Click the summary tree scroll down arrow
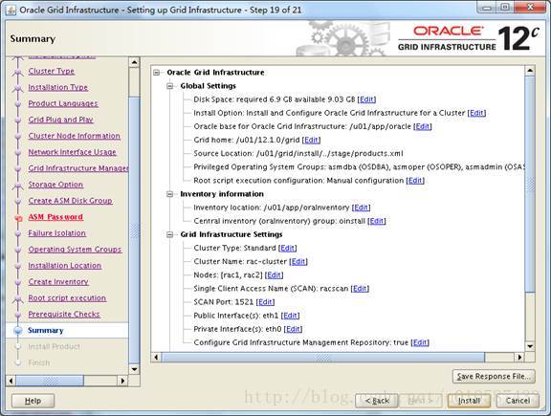551x416 pixels. (530, 346)
